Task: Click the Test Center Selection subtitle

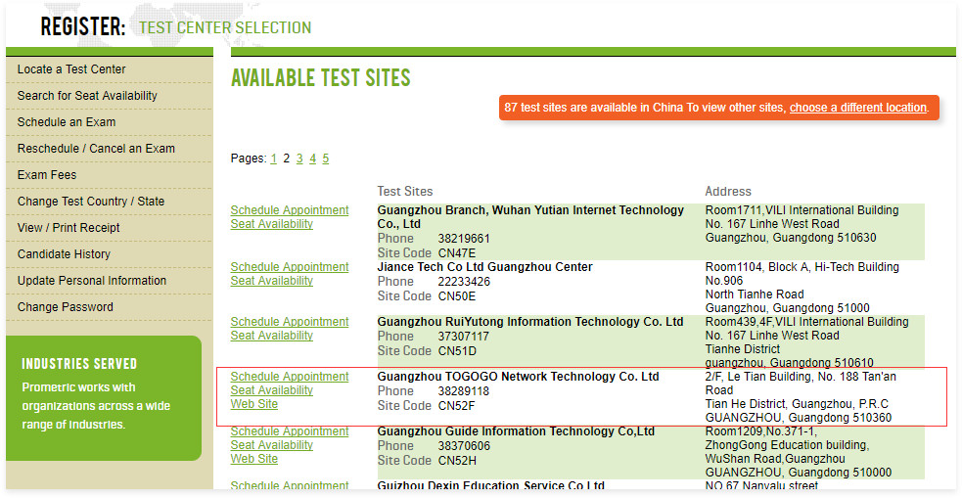Action: [225, 27]
